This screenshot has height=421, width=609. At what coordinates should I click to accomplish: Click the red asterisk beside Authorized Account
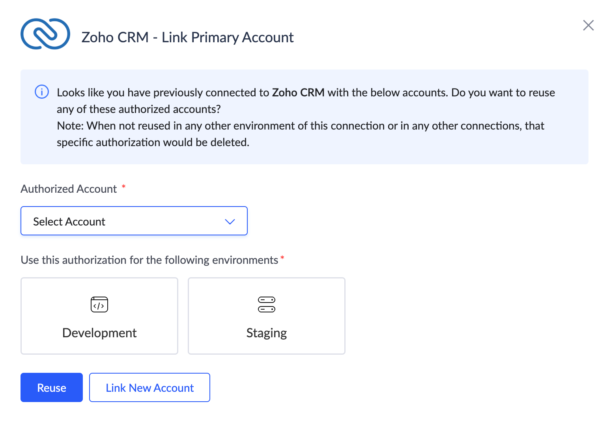[123, 186]
